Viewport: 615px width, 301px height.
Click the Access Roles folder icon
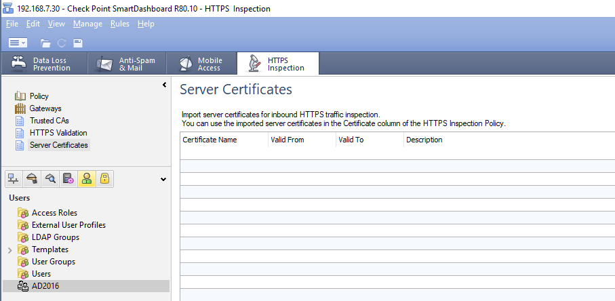coord(23,213)
